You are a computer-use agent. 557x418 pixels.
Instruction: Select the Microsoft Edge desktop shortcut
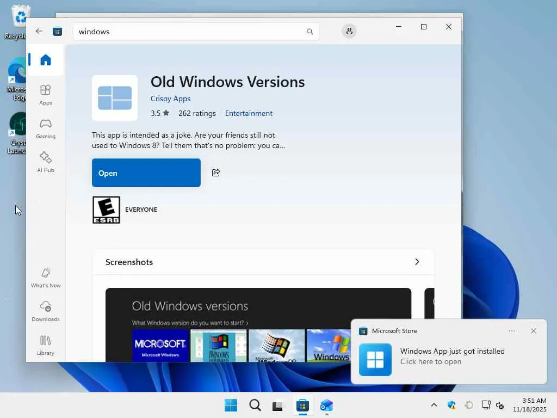[x=16, y=79]
